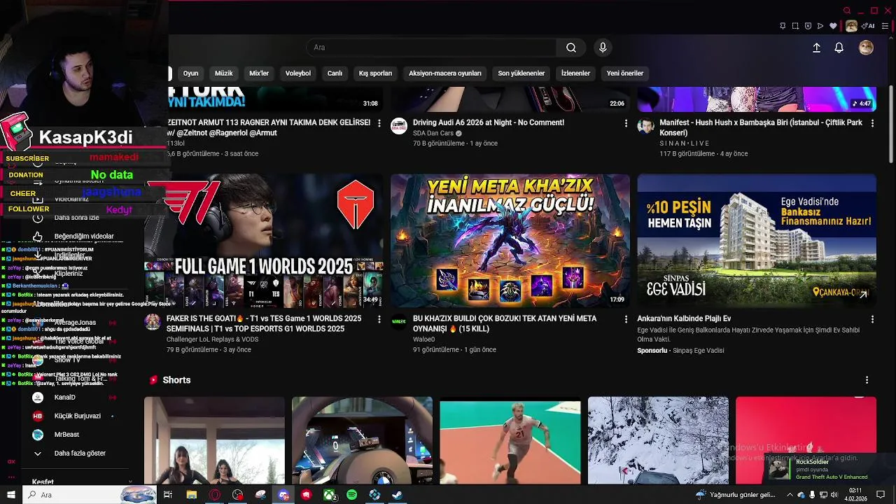Screen dimensions: 896x504
Task: Open the YouTube upload/create icon
Action: (816, 48)
